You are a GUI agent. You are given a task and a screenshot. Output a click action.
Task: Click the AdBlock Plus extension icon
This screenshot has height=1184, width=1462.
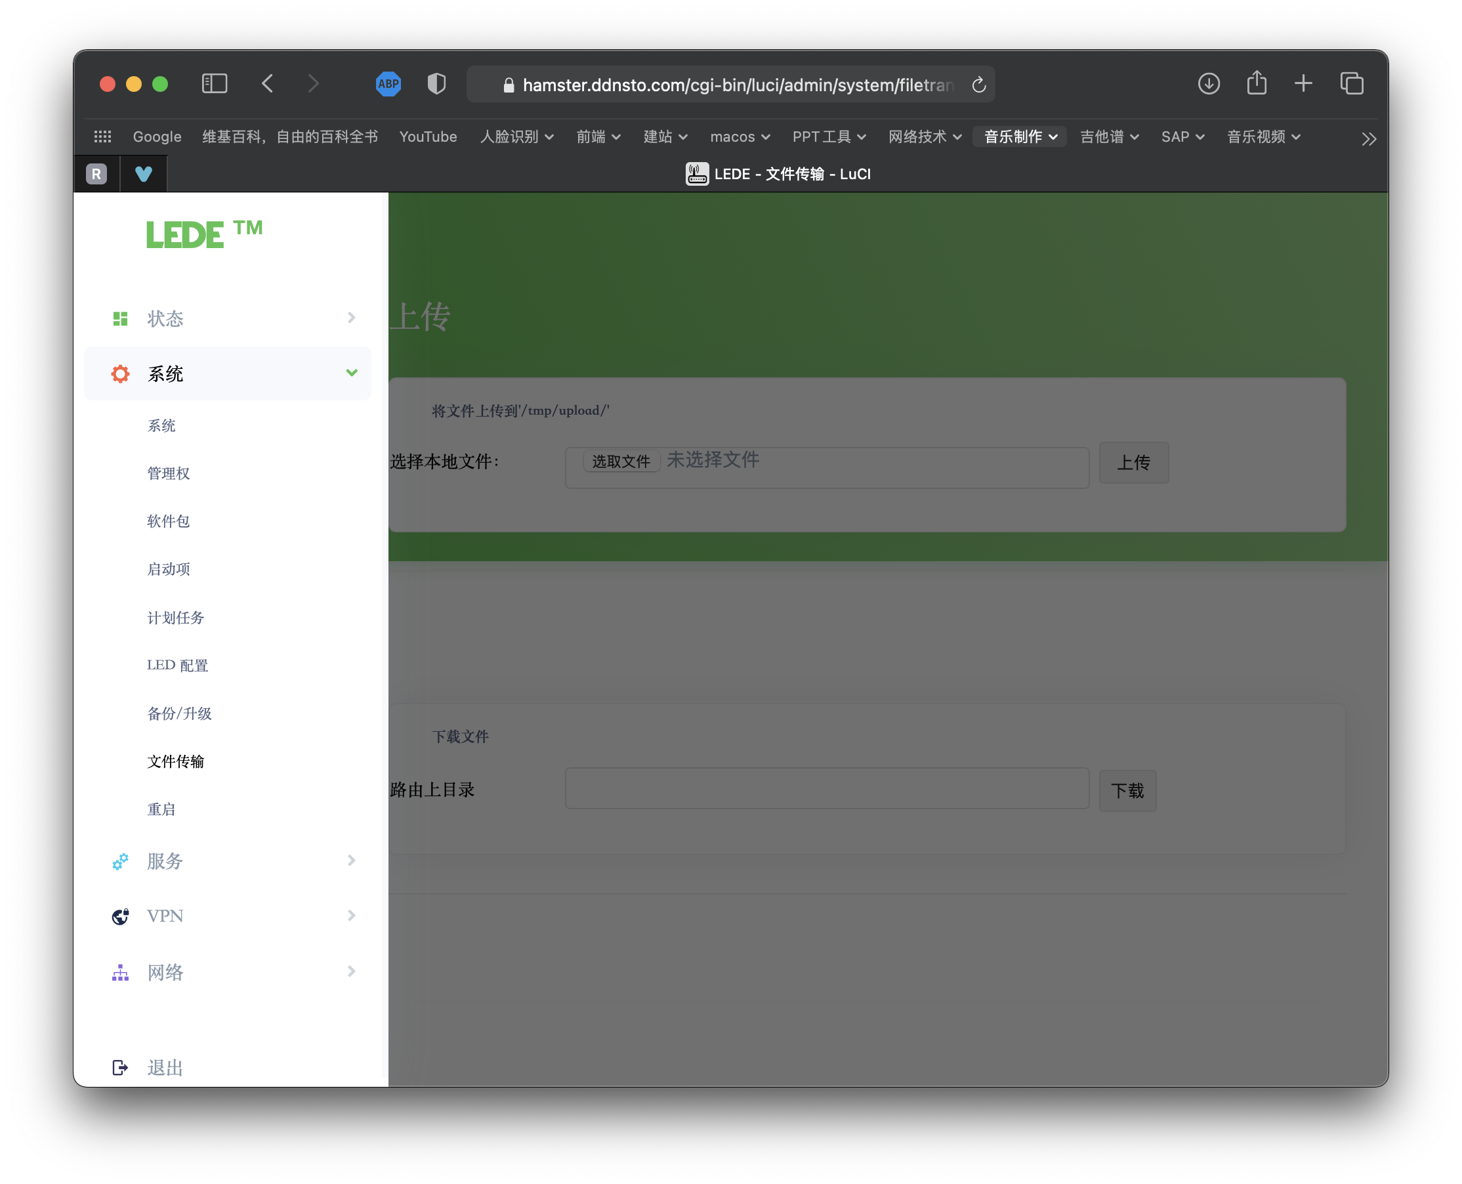(388, 84)
